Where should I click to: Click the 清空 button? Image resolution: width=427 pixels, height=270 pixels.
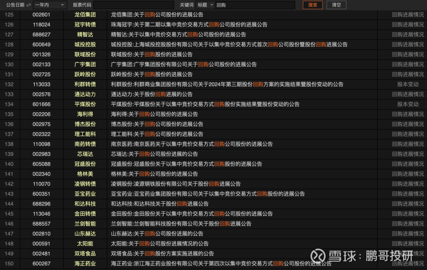(x=336, y=5)
